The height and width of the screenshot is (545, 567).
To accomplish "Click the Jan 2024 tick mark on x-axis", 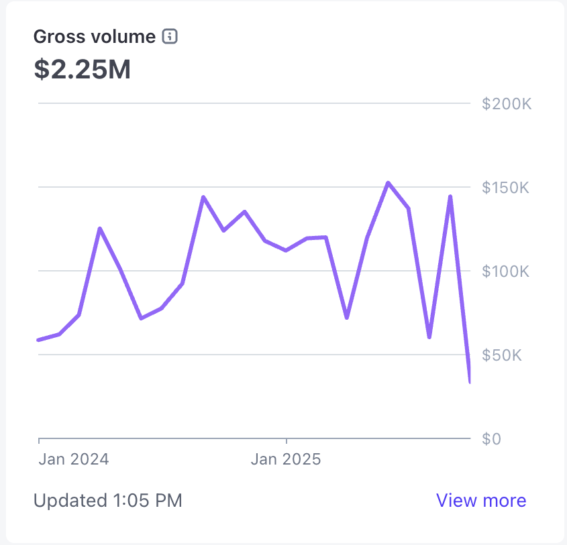I will point(39,441).
